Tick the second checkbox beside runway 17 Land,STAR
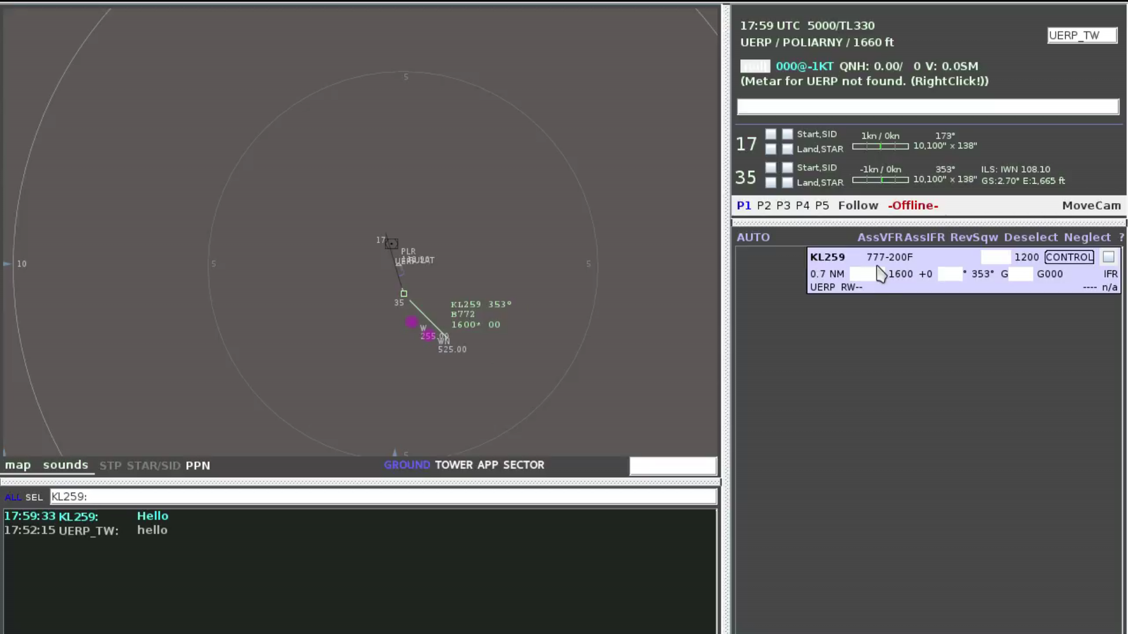Screen dimensions: 1128x634 point(787,149)
